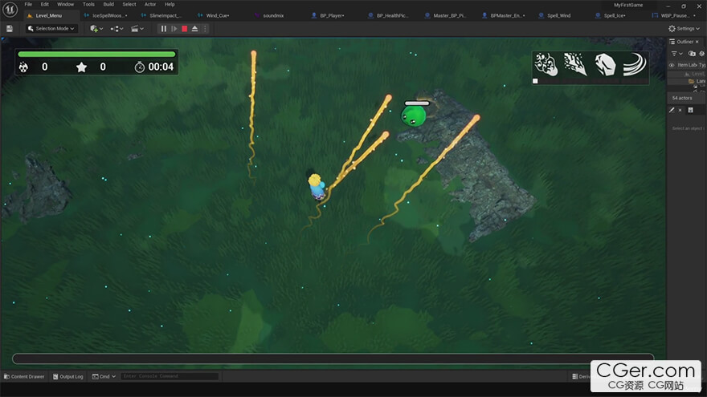Screen dimensions: 707x397
Task: Stop the play session with red square
Action: [185, 28]
